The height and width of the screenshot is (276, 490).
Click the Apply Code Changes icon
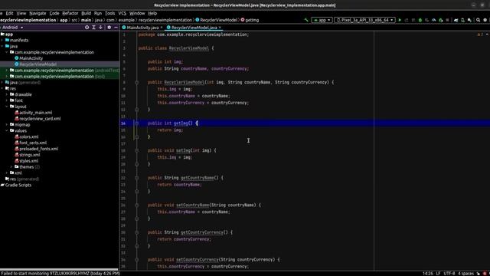coord(413,20)
